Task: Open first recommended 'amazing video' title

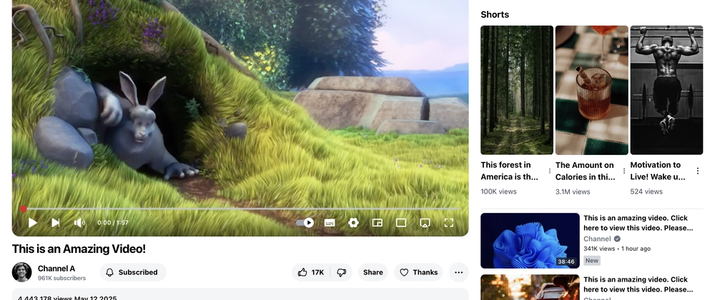Action: (638, 223)
